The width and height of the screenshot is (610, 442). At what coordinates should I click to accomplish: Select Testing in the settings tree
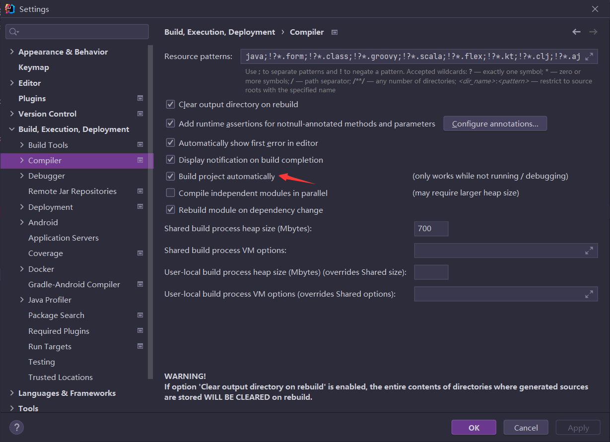click(42, 362)
